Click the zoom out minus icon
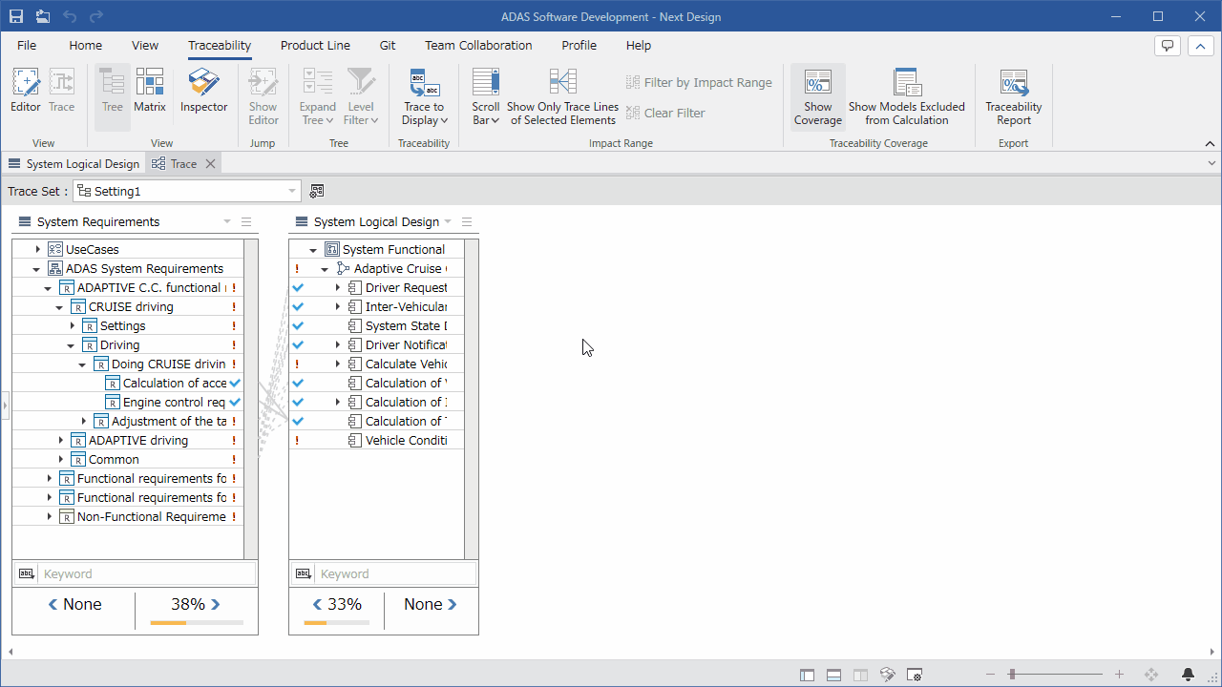 990,675
